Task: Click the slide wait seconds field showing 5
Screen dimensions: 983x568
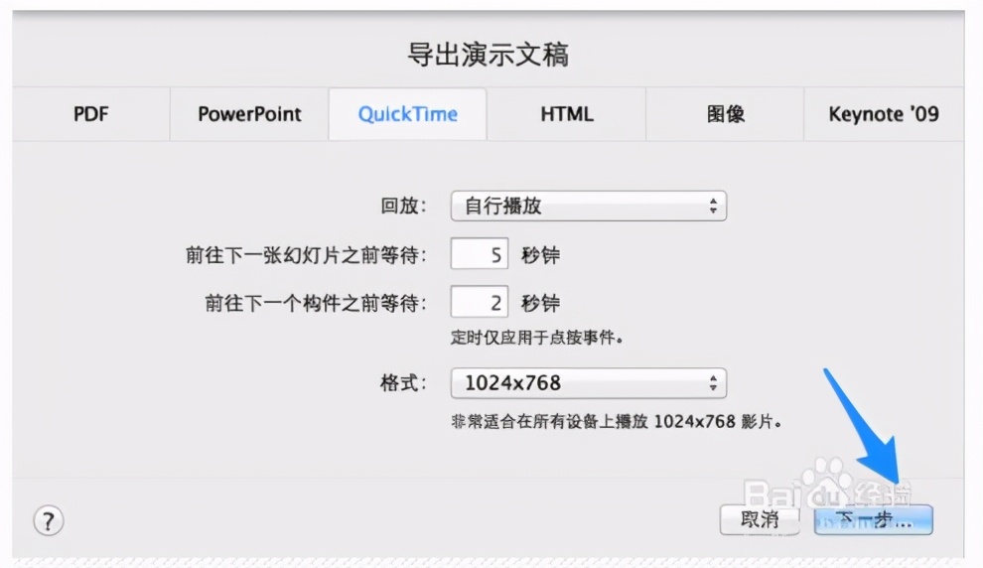Action: pos(479,254)
